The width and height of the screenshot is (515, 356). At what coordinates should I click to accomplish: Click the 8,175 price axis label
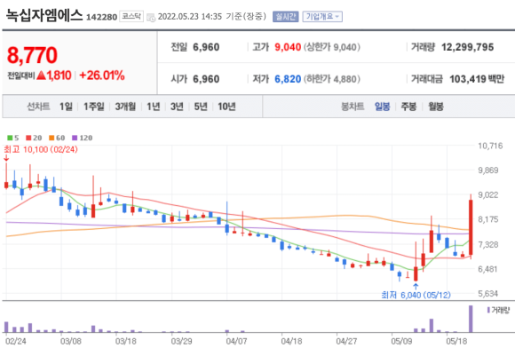click(x=488, y=219)
